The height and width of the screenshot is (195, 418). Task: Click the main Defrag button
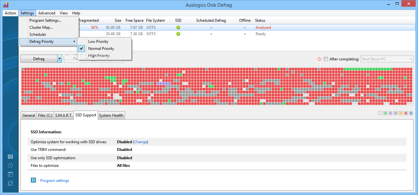(39, 59)
